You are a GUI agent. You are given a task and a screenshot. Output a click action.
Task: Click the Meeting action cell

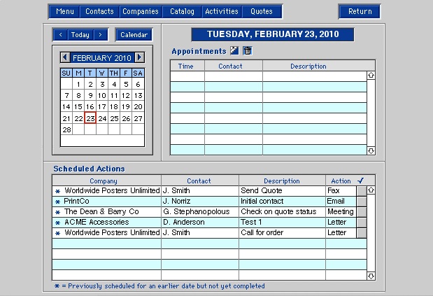coord(341,212)
